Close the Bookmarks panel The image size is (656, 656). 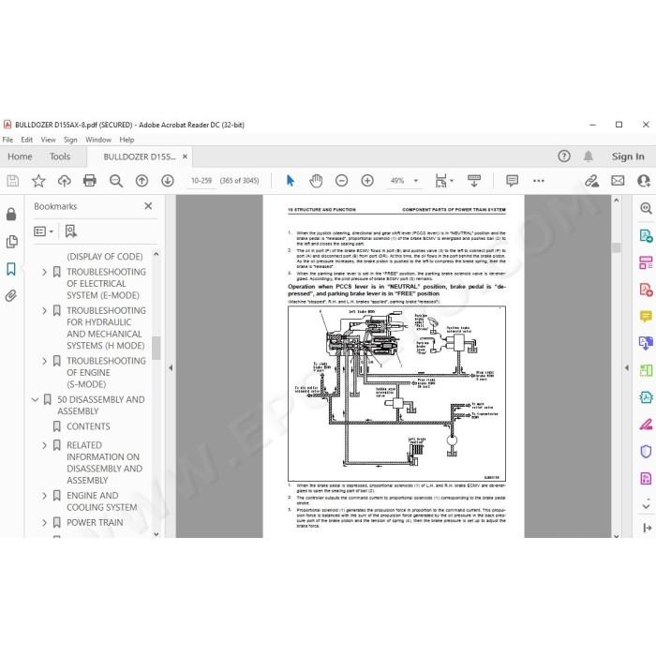(148, 206)
